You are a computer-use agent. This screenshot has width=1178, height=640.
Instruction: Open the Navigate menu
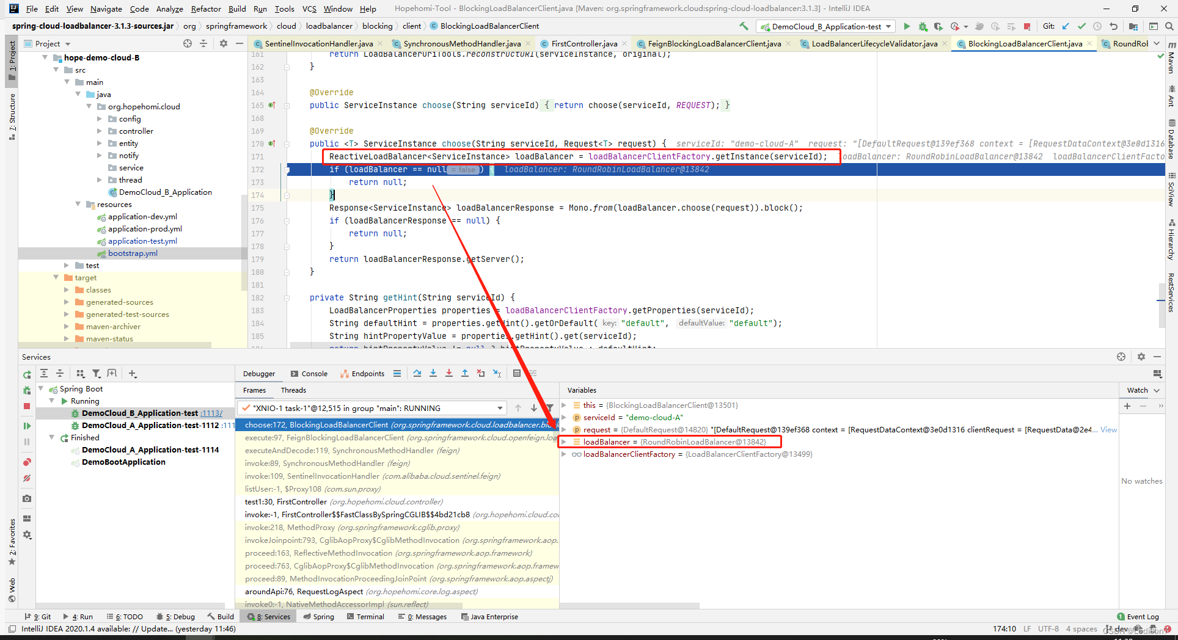[x=106, y=9]
